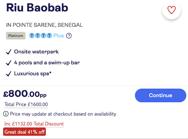
Task: Click the checkmark beside Onsite waterpark
Action: (x=9, y=52)
